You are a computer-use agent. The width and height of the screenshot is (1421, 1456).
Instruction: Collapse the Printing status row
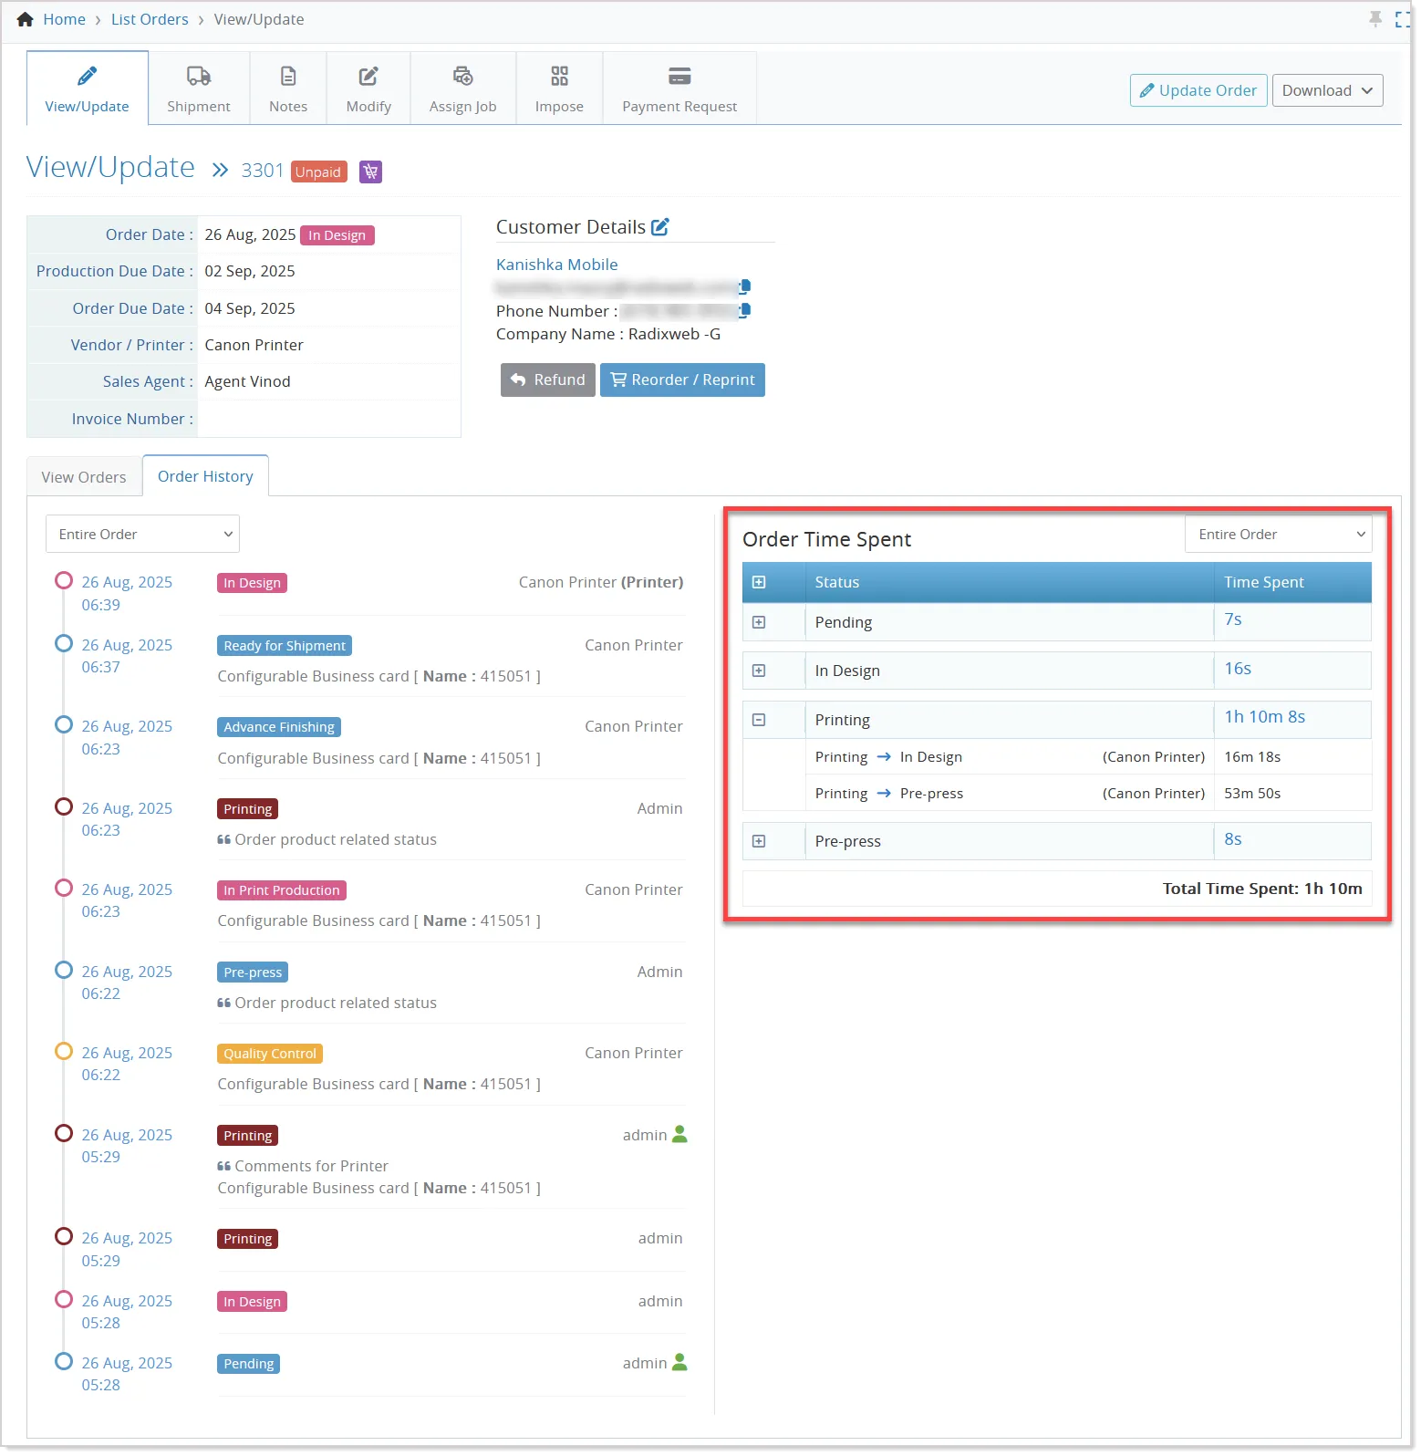click(x=759, y=720)
